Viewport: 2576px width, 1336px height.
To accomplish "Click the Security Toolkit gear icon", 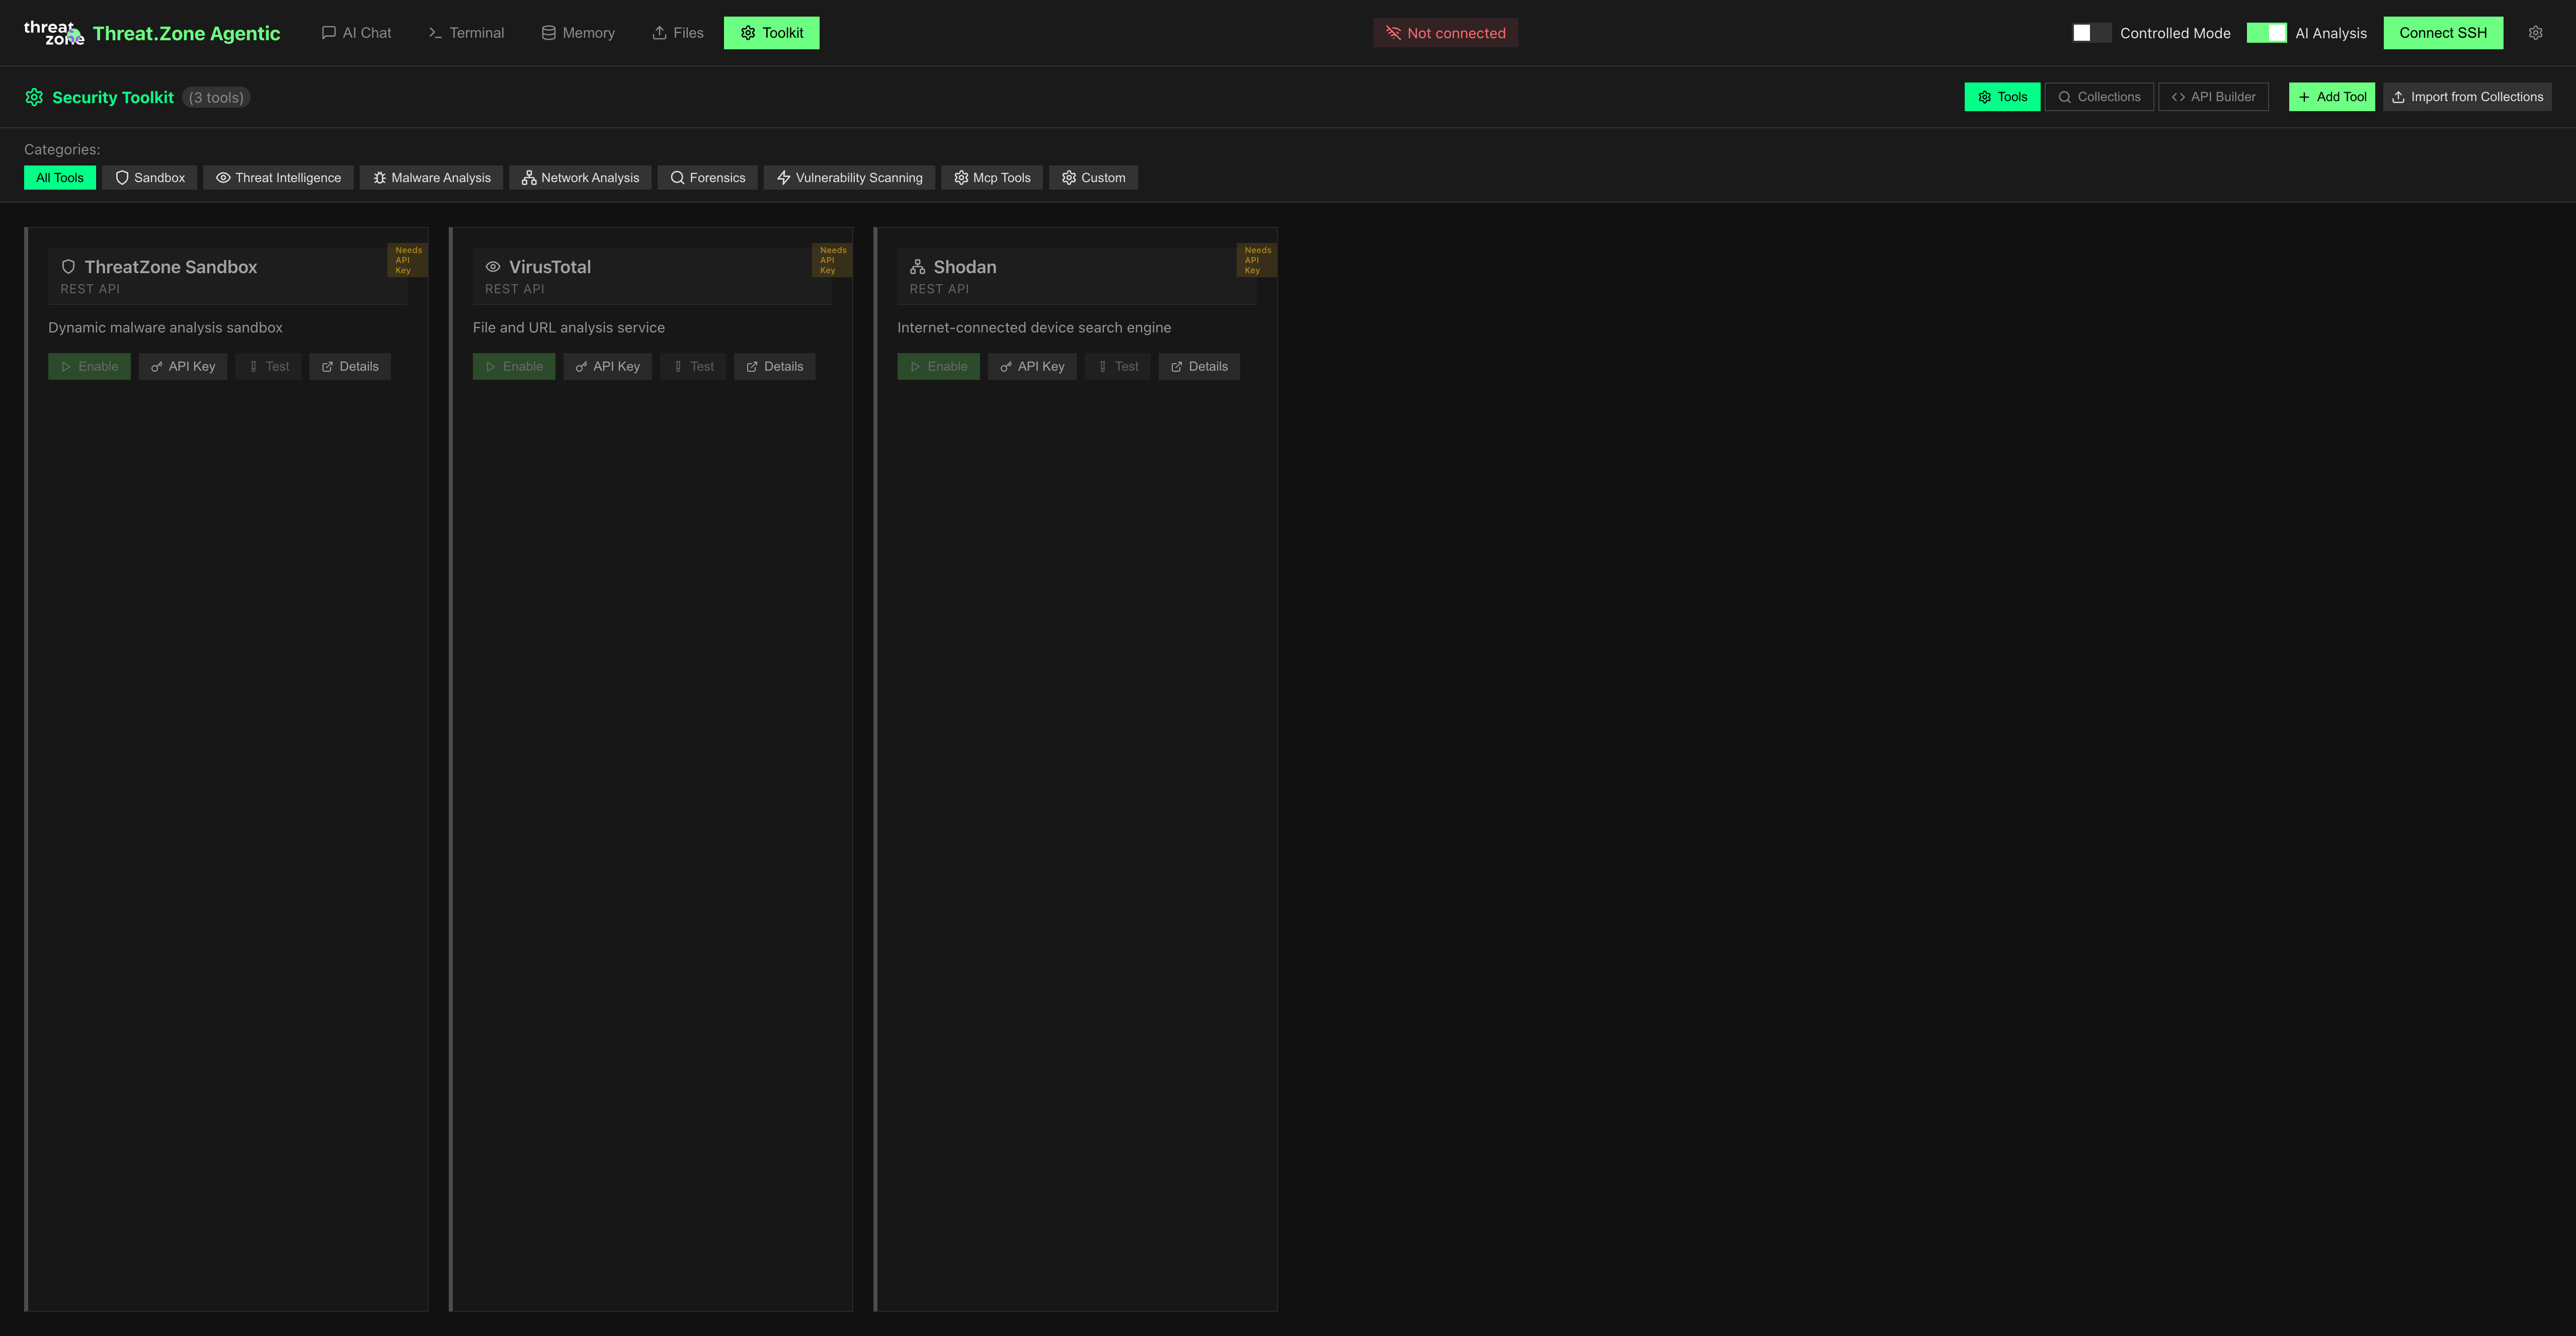I will pos(33,97).
